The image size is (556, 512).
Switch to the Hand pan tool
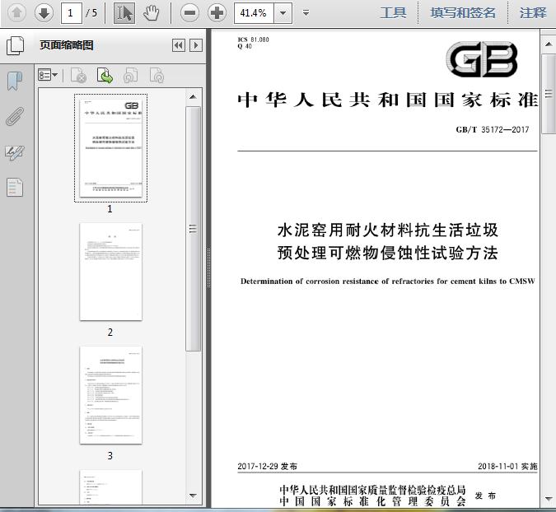pos(151,12)
